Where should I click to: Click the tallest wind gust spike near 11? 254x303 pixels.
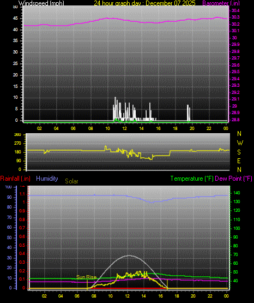pyautogui.click(x=116, y=108)
